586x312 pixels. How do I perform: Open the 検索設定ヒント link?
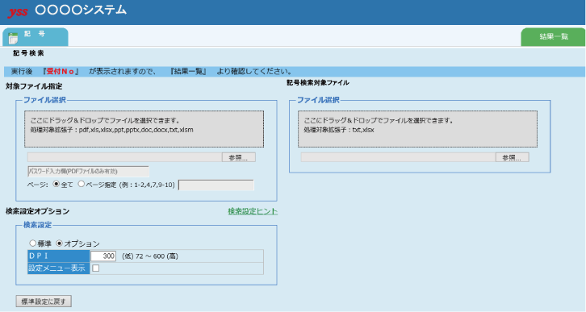click(x=253, y=211)
